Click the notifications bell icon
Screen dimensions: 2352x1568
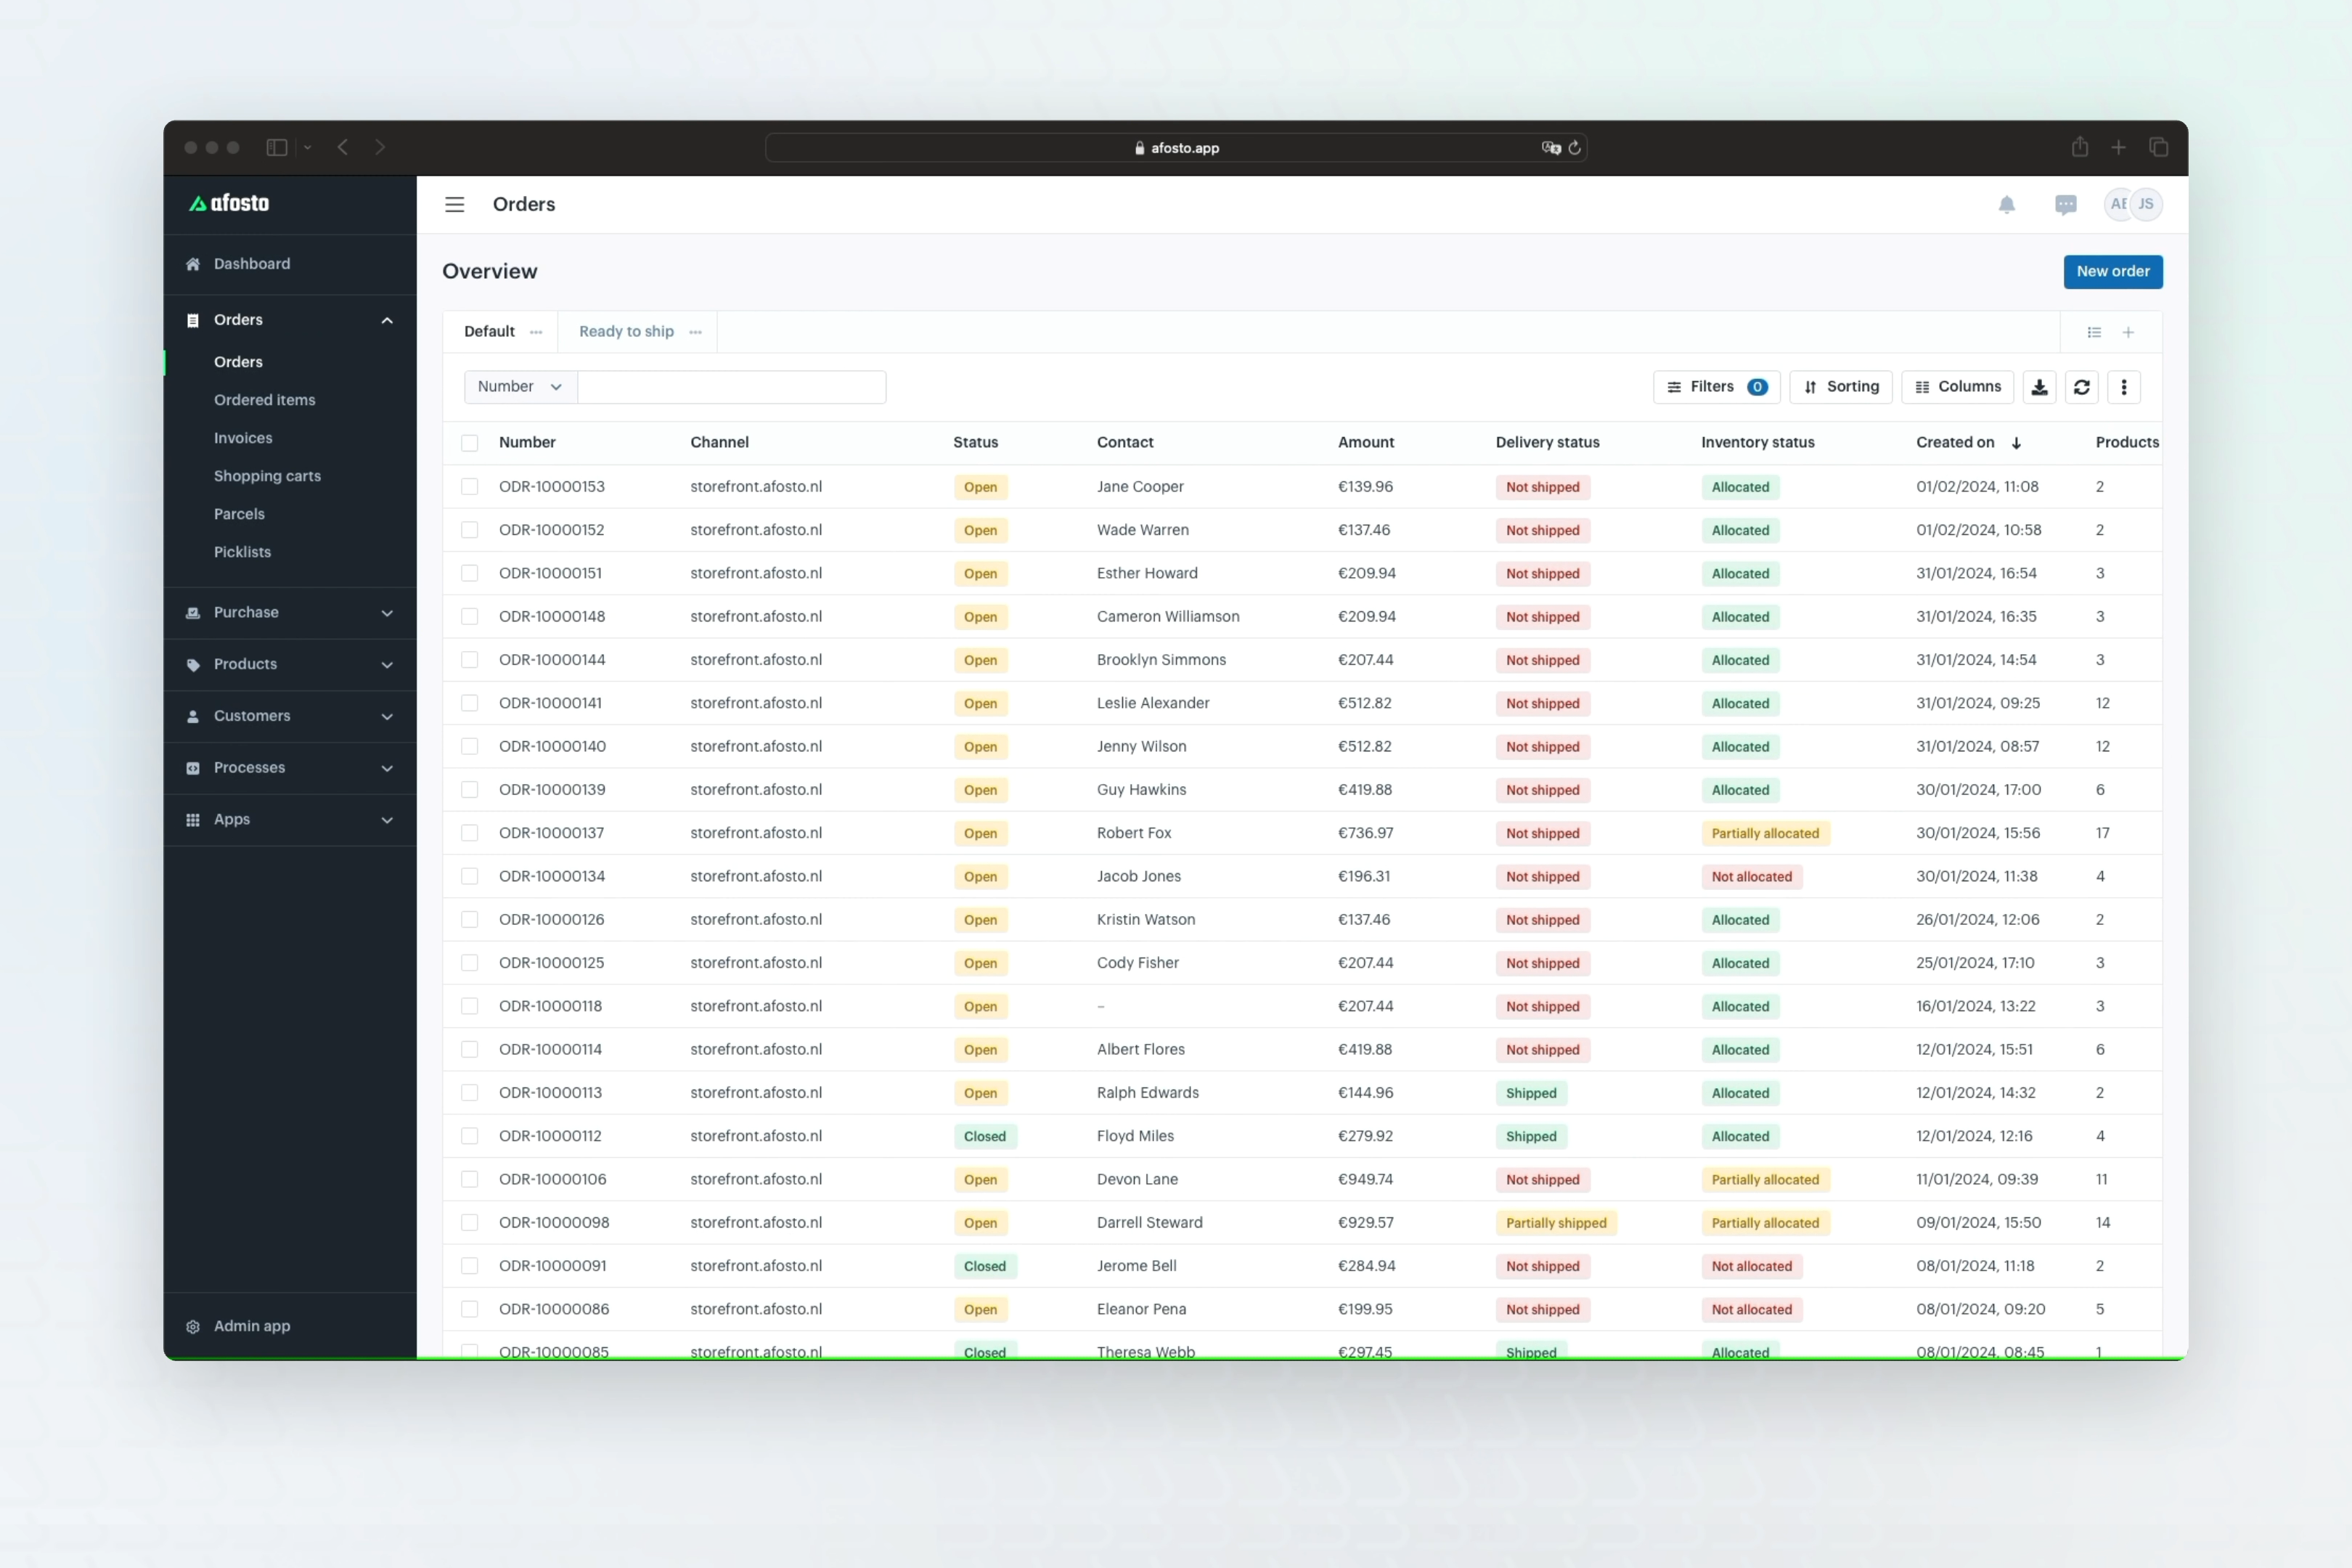2006,205
